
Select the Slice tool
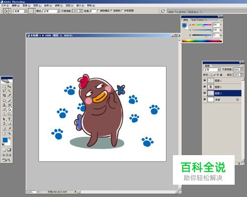point(9,95)
